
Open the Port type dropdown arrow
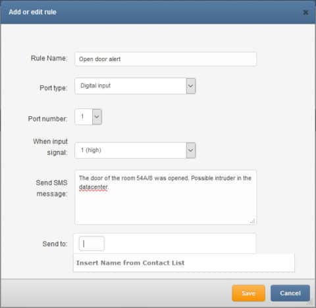(191, 86)
